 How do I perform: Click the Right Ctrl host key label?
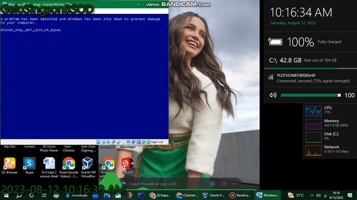click(x=157, y=142)
